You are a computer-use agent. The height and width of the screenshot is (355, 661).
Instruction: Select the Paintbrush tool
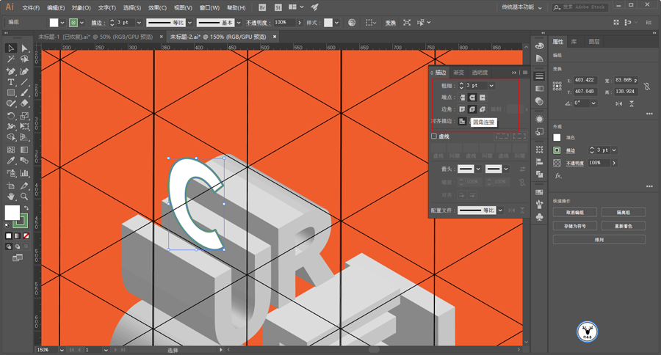(x=24, y=92)
